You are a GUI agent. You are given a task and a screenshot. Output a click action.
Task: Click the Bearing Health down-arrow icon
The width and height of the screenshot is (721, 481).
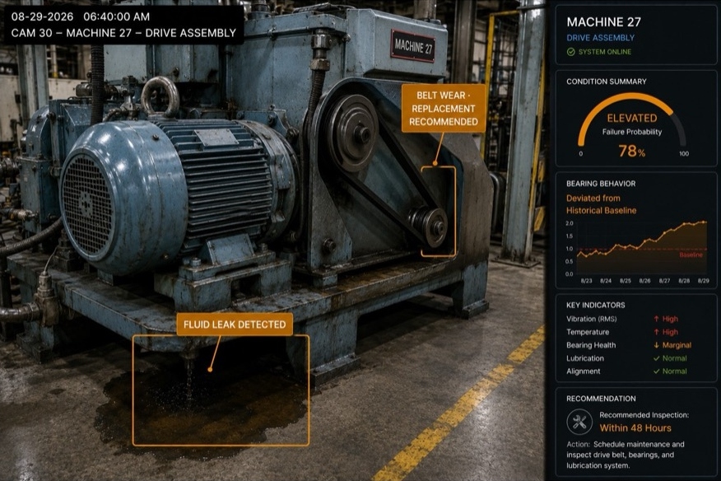coord(656,345)
